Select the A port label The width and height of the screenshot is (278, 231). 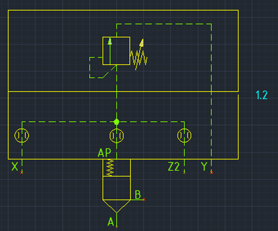pos(110,222)
